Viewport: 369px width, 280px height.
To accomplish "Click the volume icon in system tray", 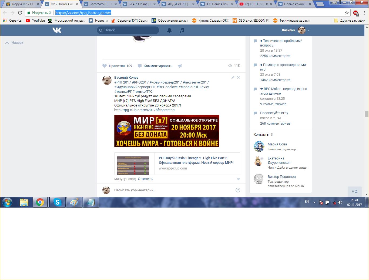I will (340, 202).
